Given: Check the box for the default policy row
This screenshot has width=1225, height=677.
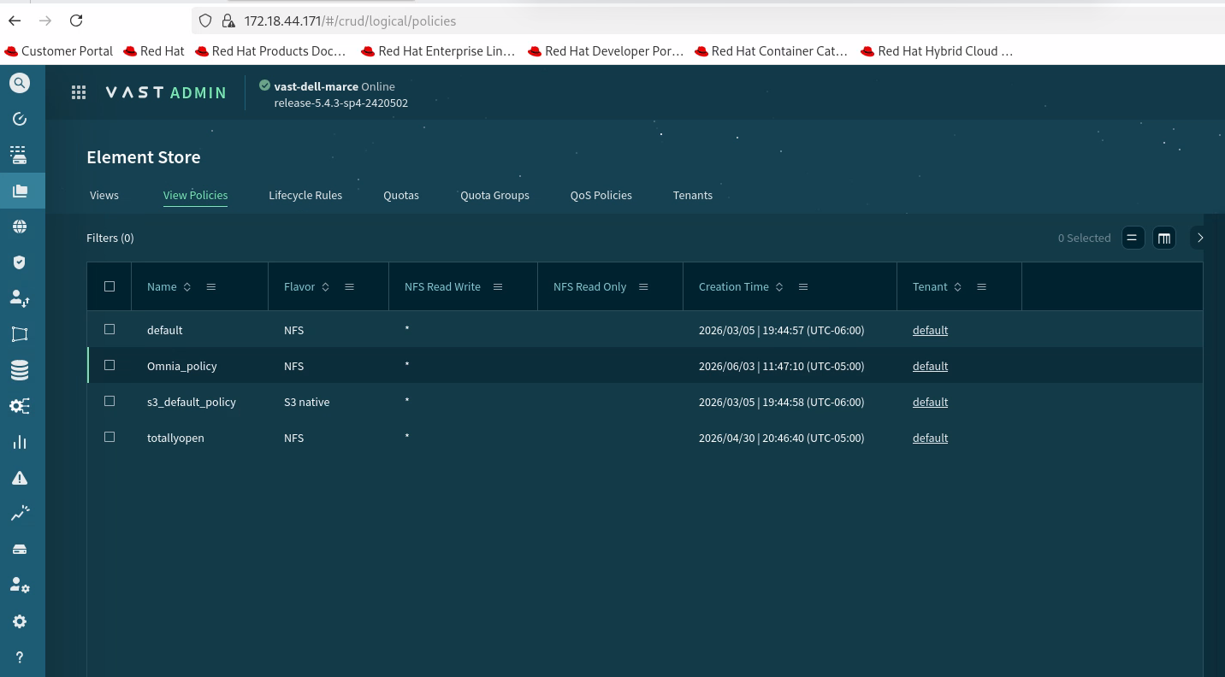Looking at the screenshot, I should click(x=109, y=329).
